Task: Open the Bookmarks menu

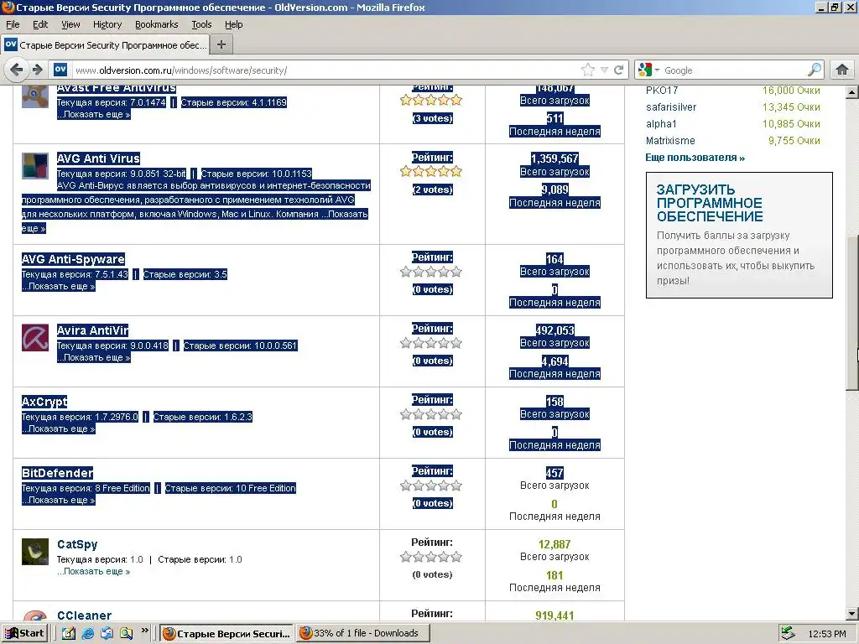Action: tap(157, 24)
